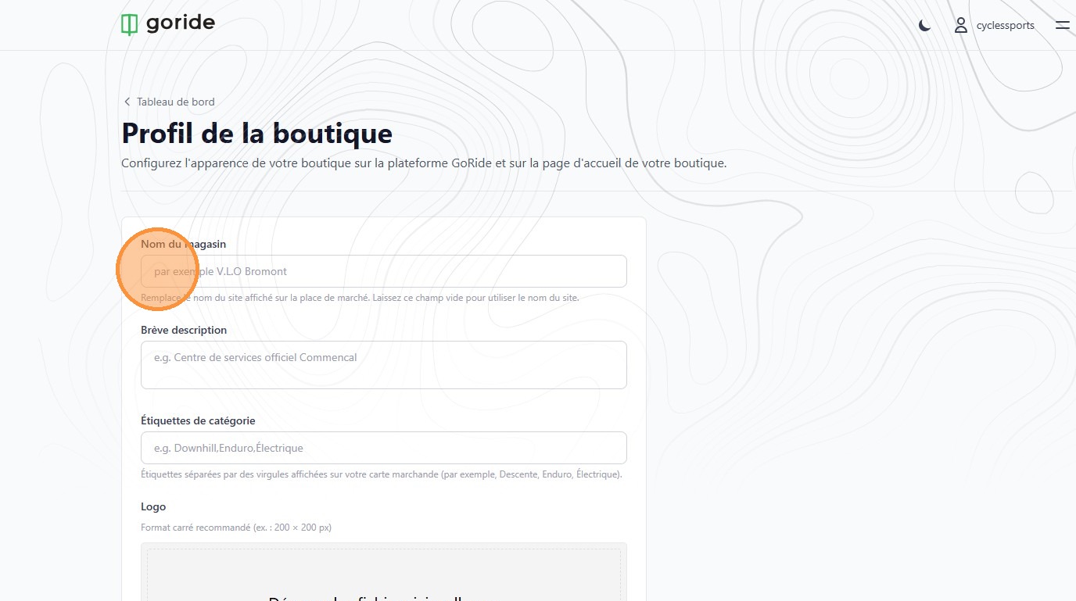The width and height of the screenshot is (1076, 601).
Task: Click the back chevron arrow icon
Action: (127, 102)
